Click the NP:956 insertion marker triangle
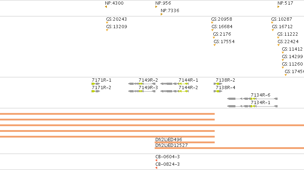The image size is (304, 170). coord(156,7)
